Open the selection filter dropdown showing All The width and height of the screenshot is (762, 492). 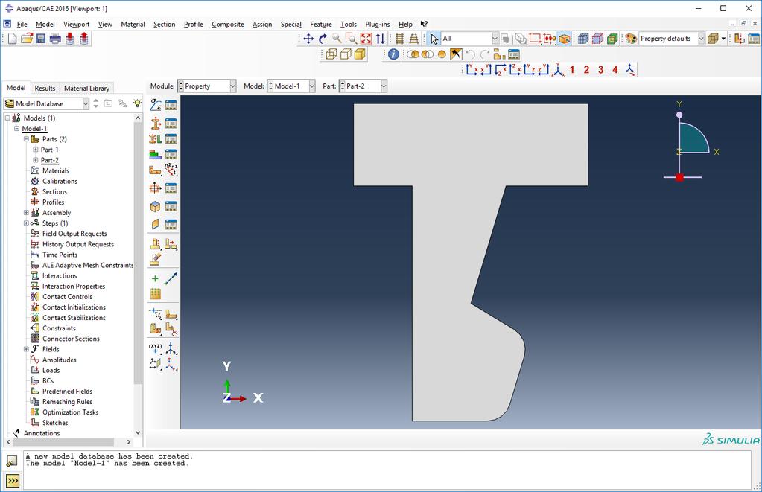click(x=470, y=39)
